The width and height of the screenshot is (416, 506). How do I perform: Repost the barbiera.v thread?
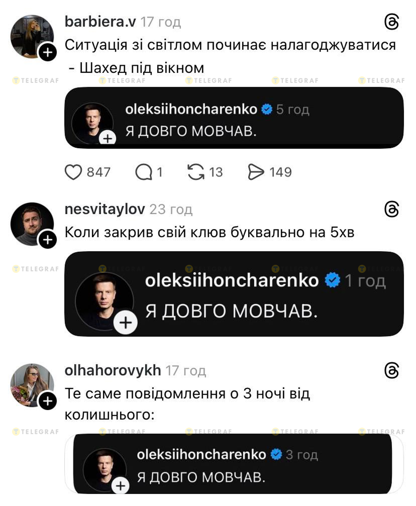coord(196,172)
